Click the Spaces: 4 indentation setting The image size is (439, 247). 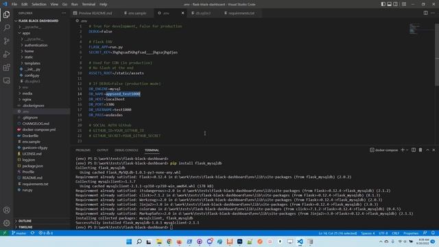[368, 233]
